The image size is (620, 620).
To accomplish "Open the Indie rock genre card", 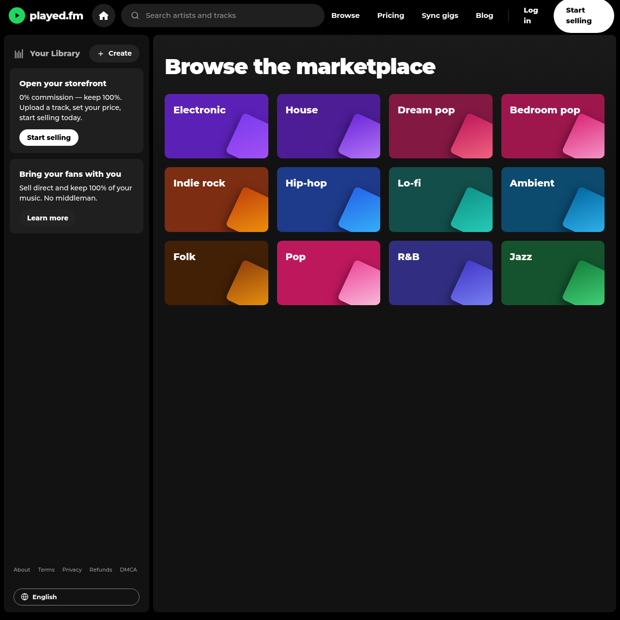I will point(217,200).
